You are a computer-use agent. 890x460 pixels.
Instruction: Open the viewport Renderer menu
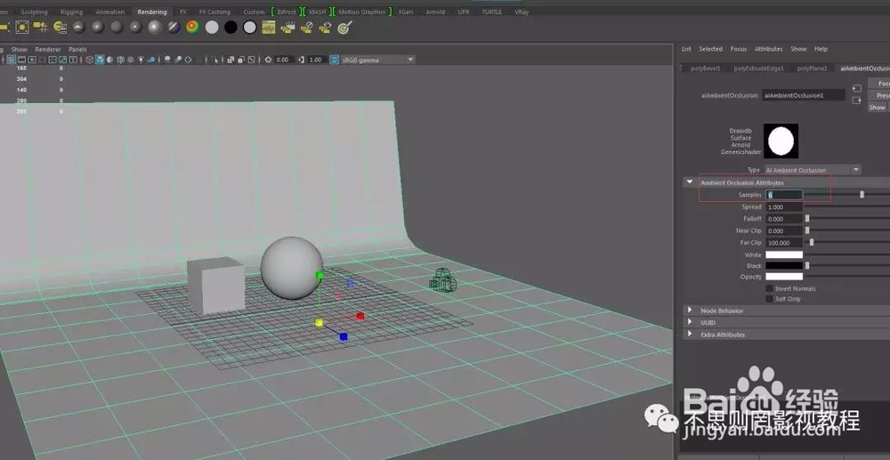48,49
